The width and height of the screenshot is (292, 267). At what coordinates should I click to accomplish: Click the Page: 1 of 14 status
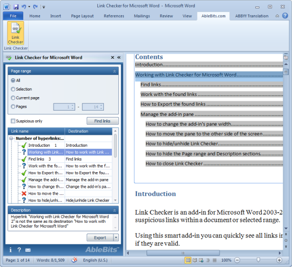pyautogui.click(x=18, y=260)
